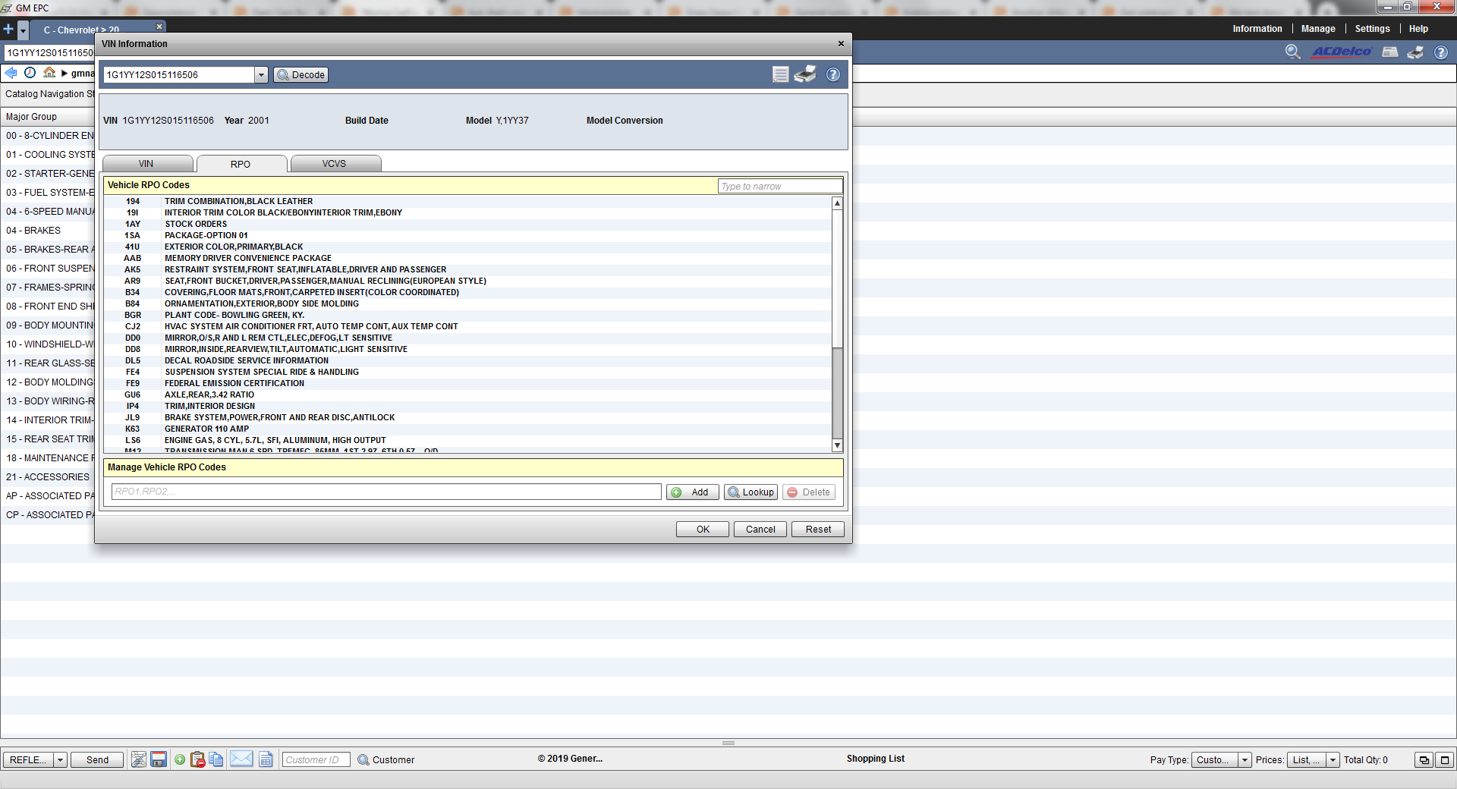1457x789 pixels.
Task: Click the Reset button
Action: pyautogui.click(x=818, y=529)
